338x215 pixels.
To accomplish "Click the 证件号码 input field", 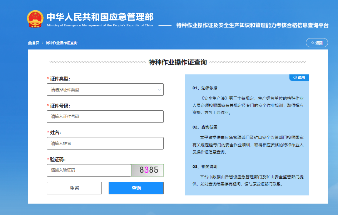I will (x=105, y=116).
